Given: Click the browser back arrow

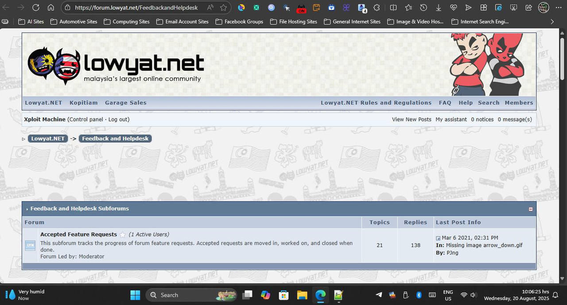Looking at the screenshot, I should point(6,8).
